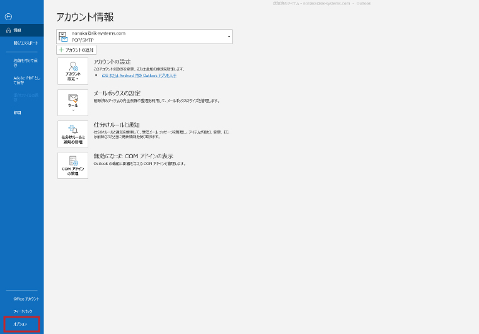The image size is (479, 334).
Task: Open the ツール dropdown button
Action: (72, 103)
